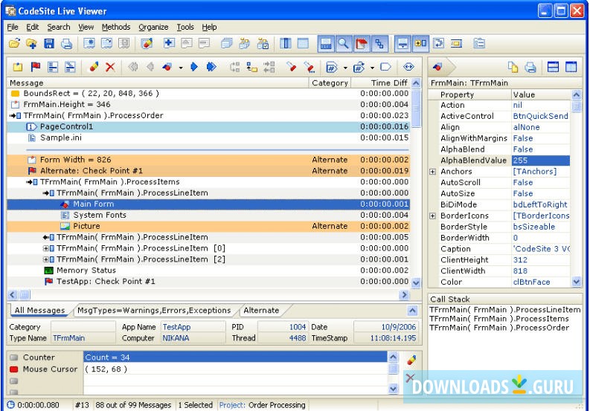Click the clock icon in the status bar
The width and height of the screenshot is (590, 411).
pos(11,405)
